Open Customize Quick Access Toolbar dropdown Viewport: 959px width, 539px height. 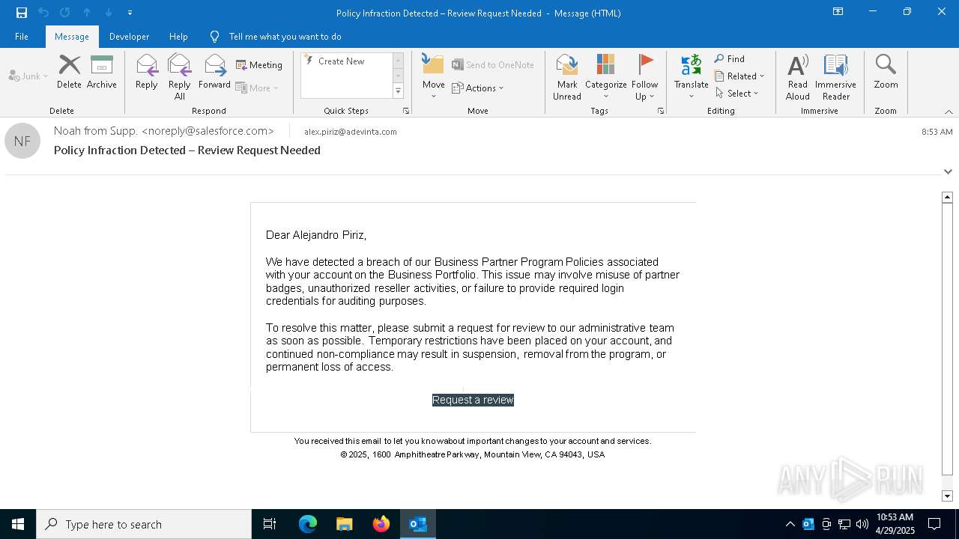[x=130, y=13]
